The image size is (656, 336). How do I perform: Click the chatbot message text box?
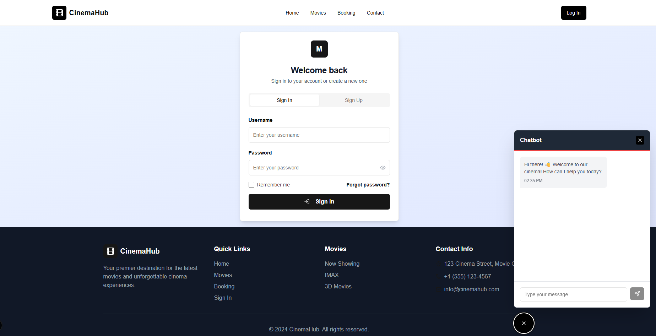(x=573, y=294)
